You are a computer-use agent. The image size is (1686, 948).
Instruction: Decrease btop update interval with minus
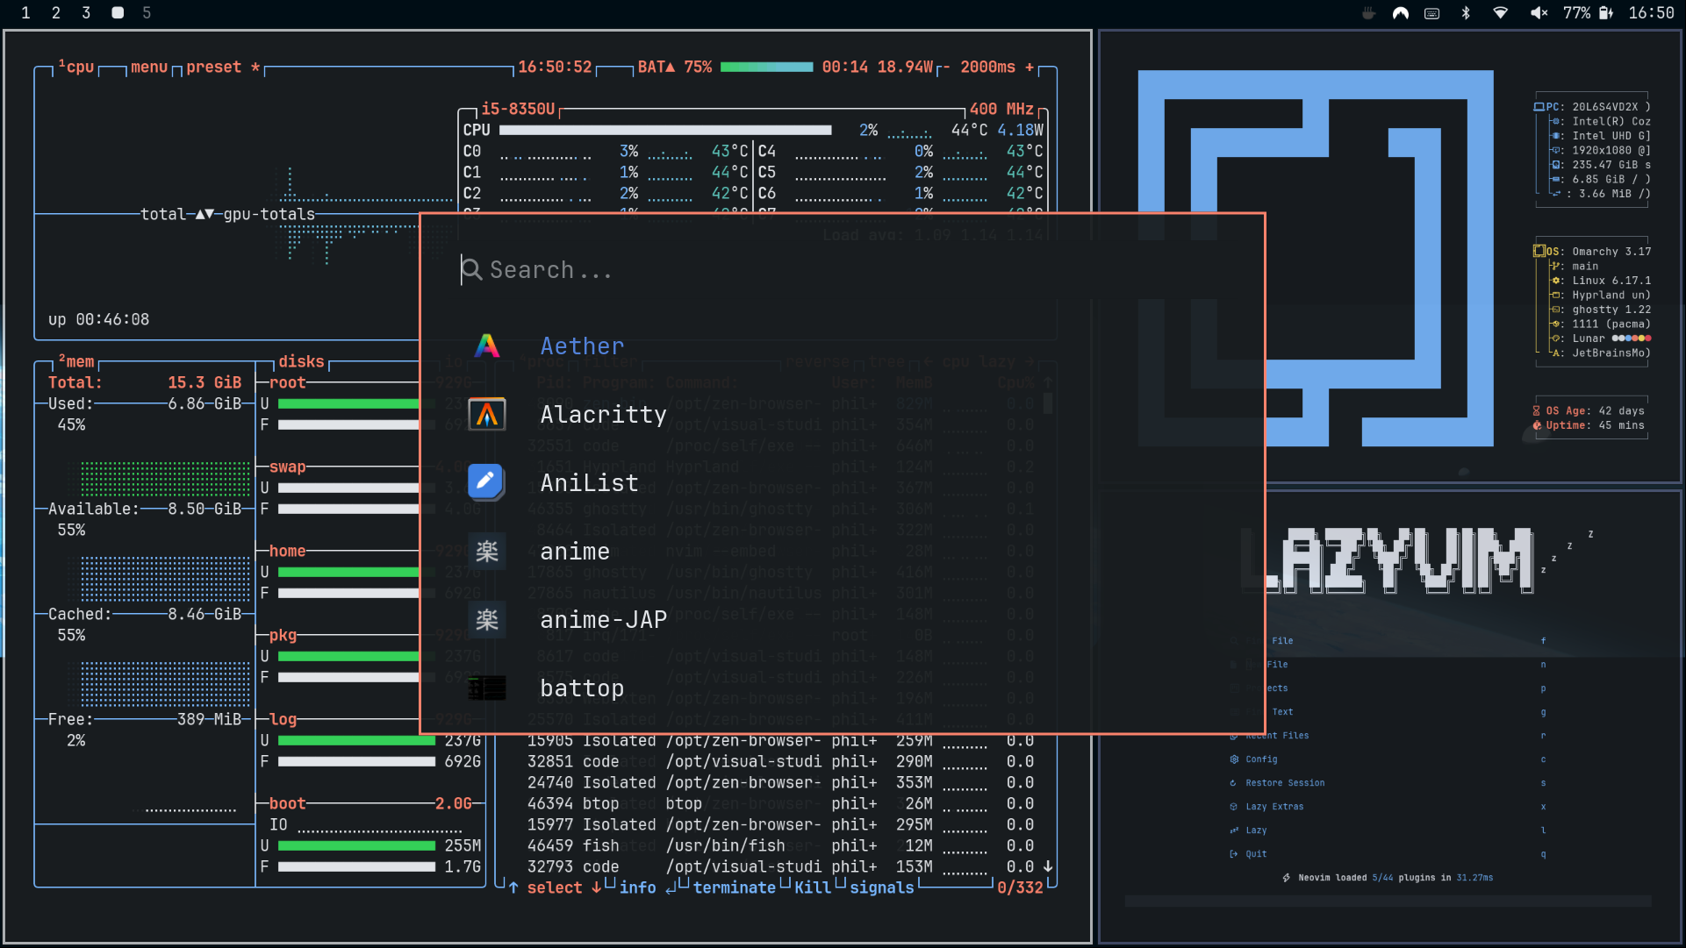tap(946, 68)
